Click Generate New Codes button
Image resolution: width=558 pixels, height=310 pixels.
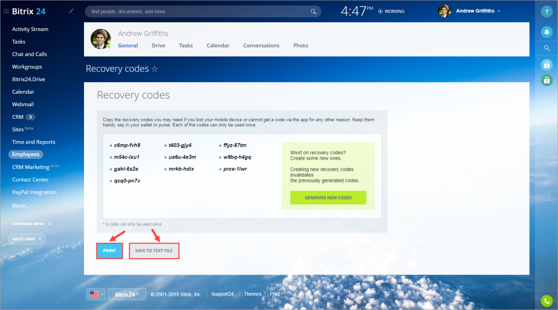tap(328, 198)
